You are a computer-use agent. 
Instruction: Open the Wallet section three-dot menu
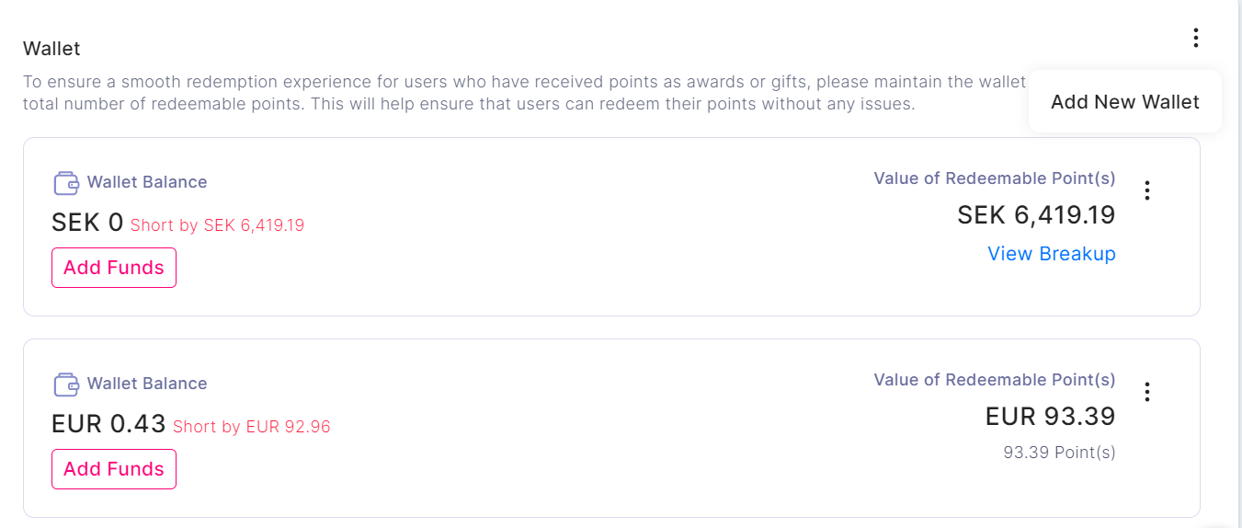click(1195, 38)
